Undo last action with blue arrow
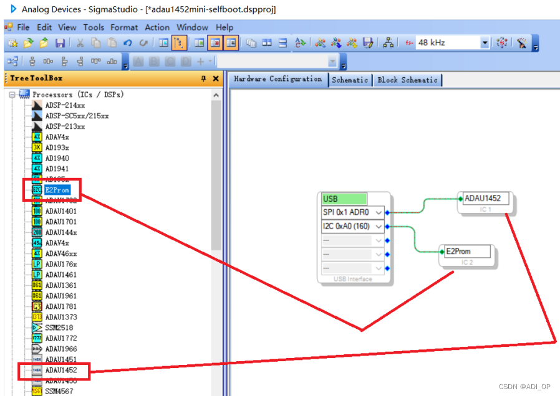This screenshot has height=396, width=560. click(127, 43)
